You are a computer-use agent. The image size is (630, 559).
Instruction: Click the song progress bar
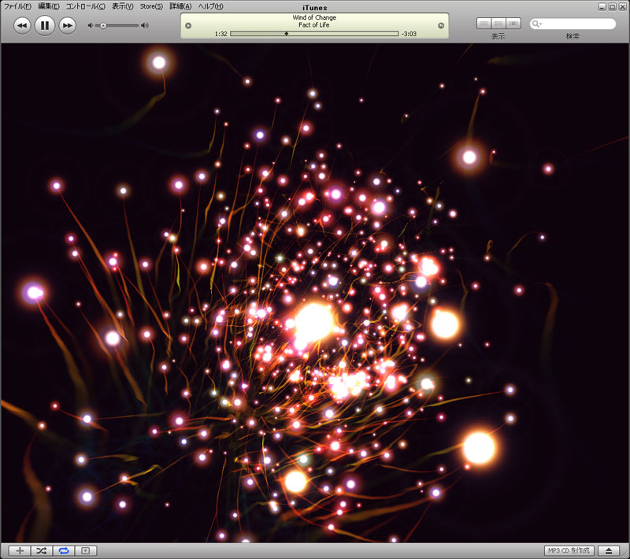click(314, 34)
